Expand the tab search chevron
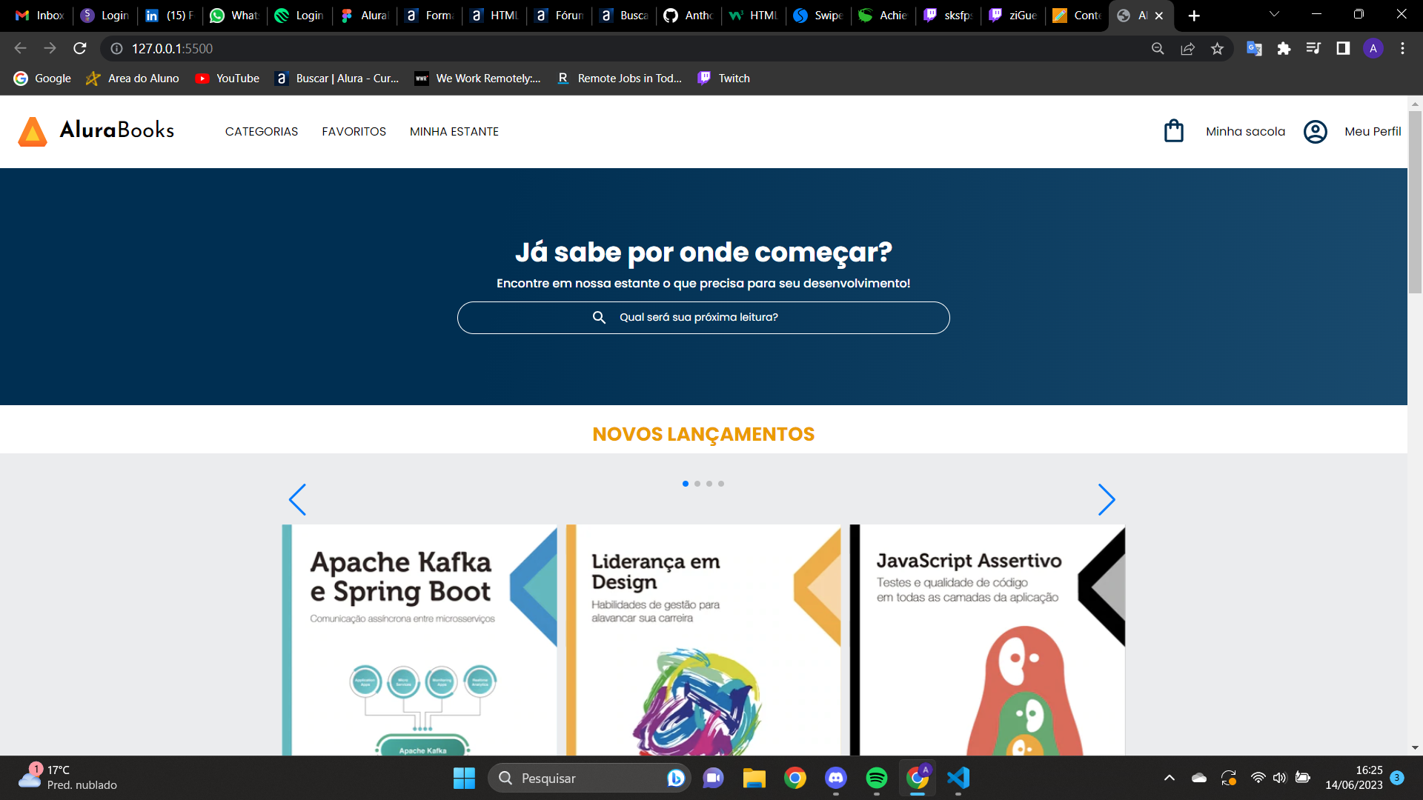This screenshot has width=1423, height=800. click(x=1274, y=15)
